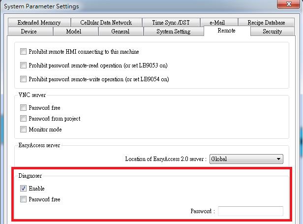Switch to the Extended Memory tab
The height and width of the screenshot is (224, 303).
coord(39,22)
